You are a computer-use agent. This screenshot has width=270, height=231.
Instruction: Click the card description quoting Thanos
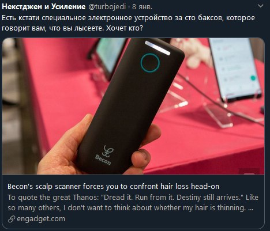(x=133, y=203)
